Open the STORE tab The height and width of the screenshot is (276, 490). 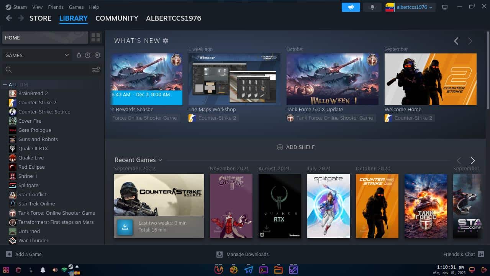[40, 18]
